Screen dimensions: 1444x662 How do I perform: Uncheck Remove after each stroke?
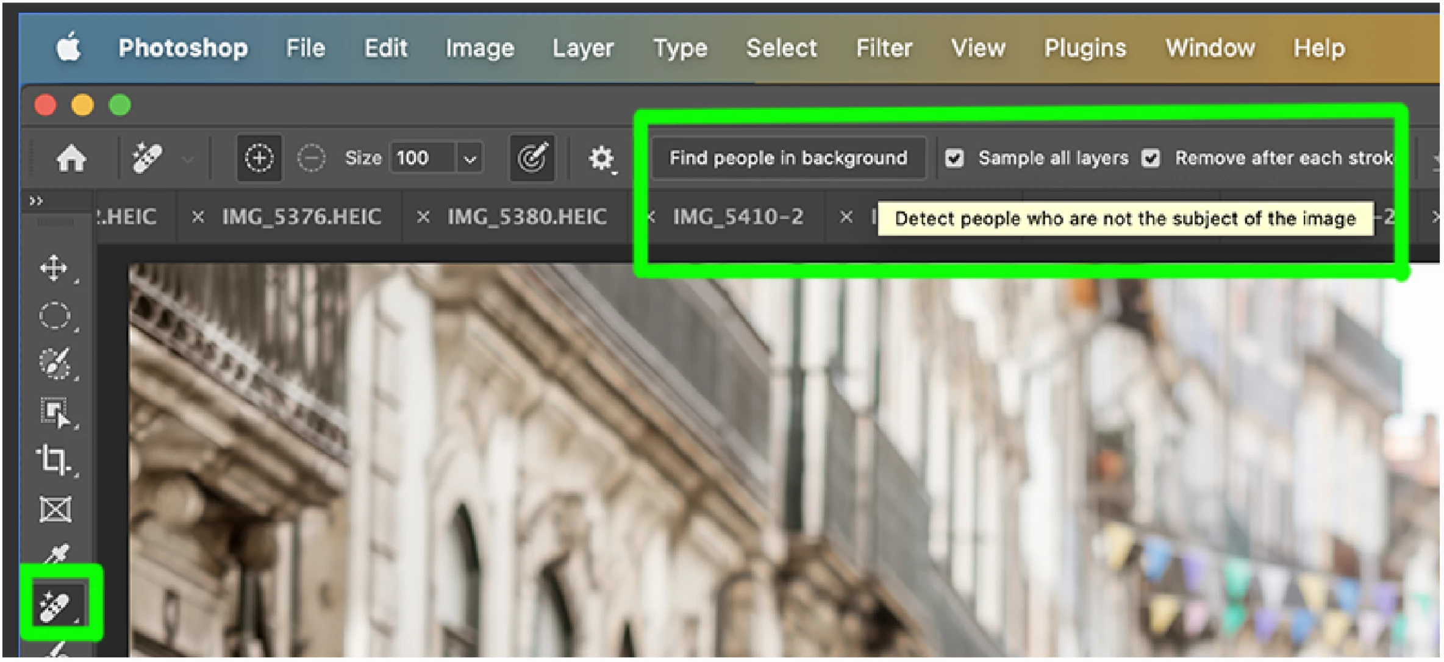point(1151,158)
